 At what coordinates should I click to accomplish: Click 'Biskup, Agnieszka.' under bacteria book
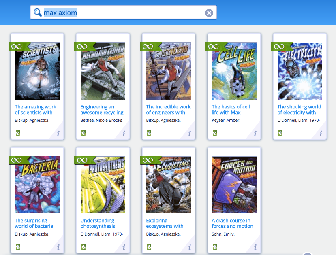click(32, 234)
